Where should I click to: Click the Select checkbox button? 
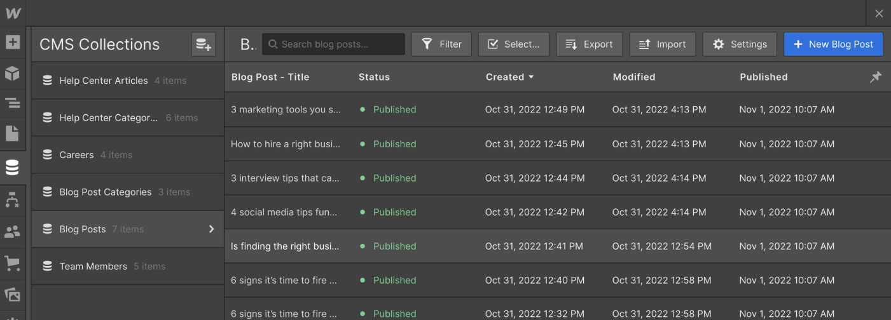coord(513,44)
